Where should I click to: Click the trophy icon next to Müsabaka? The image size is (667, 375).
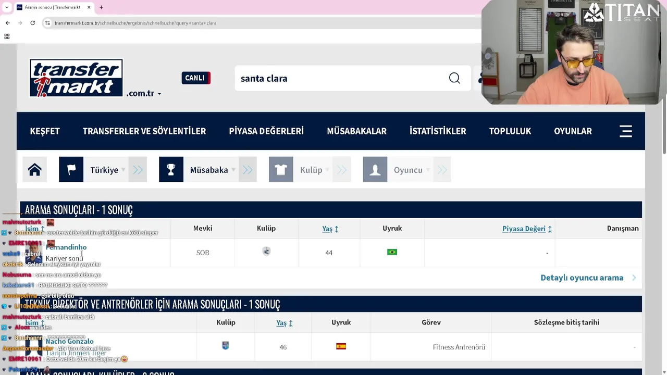point(171,170)
